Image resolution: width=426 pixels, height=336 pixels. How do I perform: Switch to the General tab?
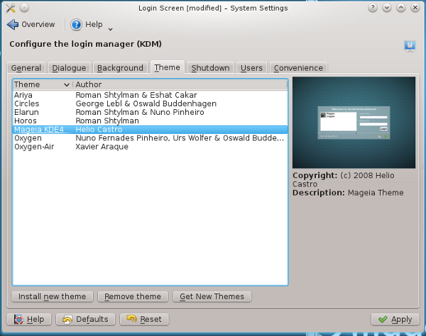(x=26, y=68)
